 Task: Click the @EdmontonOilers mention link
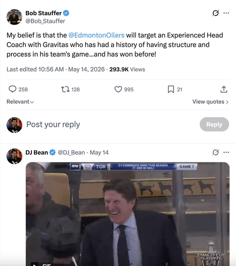97,35
